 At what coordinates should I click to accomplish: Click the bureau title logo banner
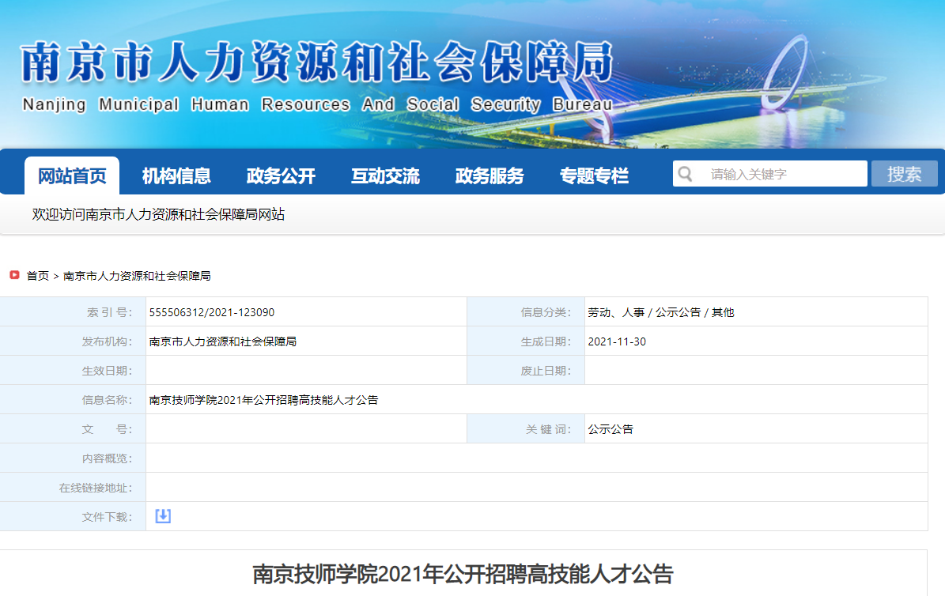click(317, 62)
